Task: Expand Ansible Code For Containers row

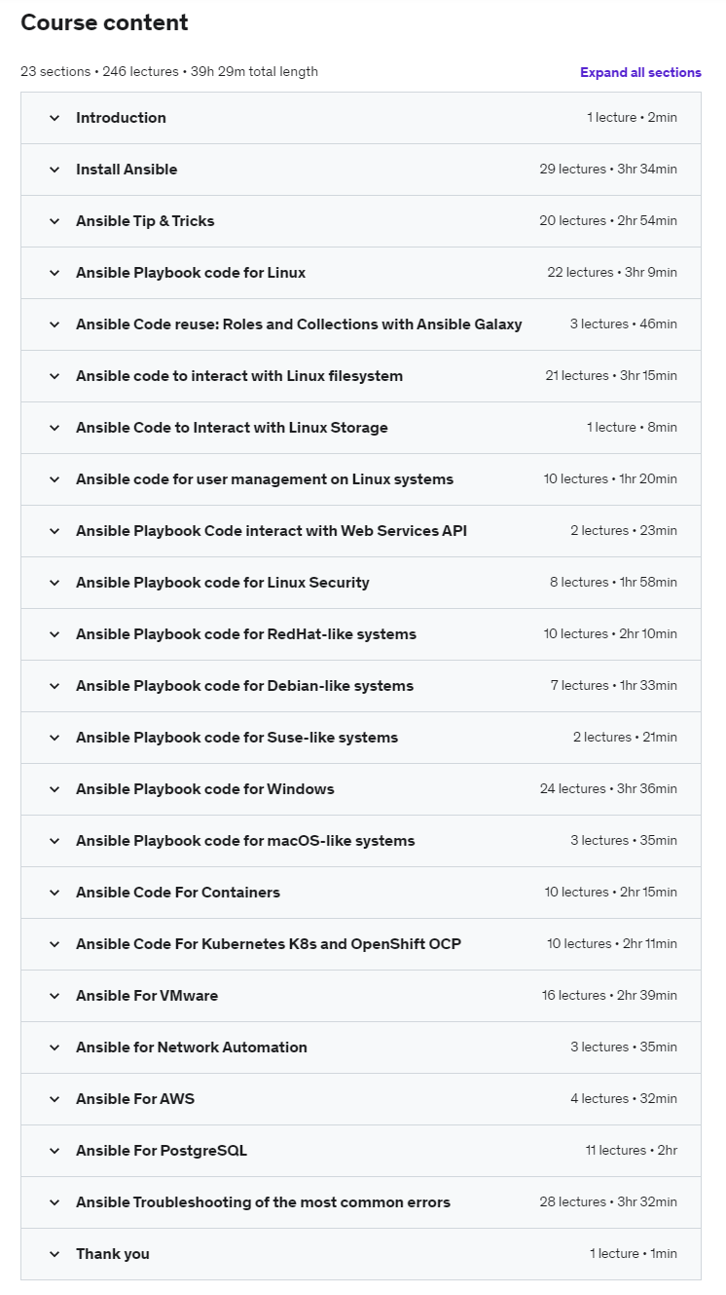Action: coord(178,893)
